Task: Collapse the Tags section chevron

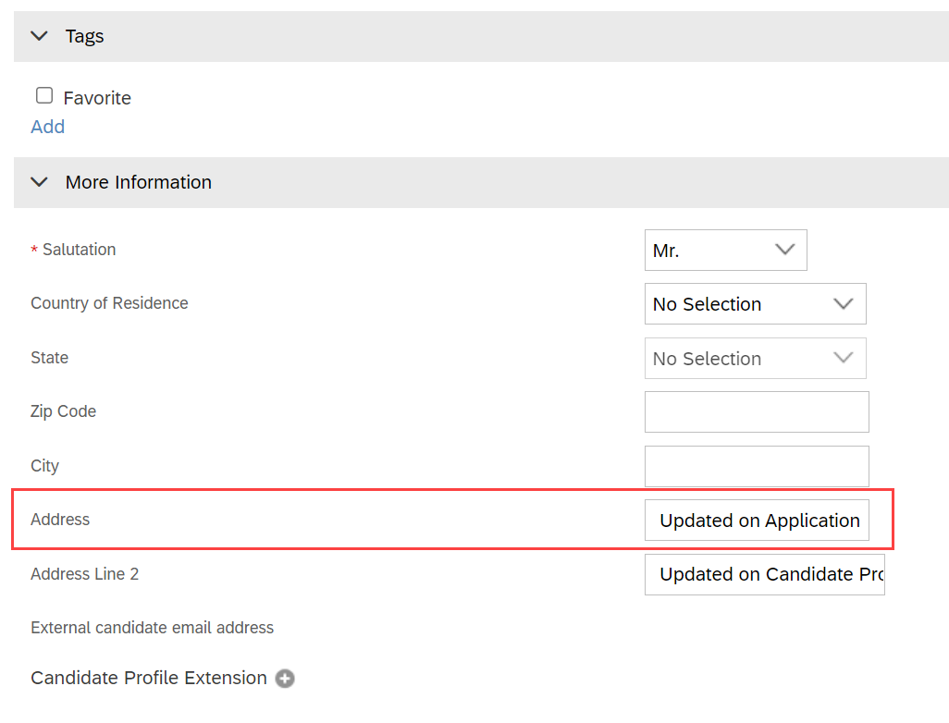Action: [x=40, y=36]
